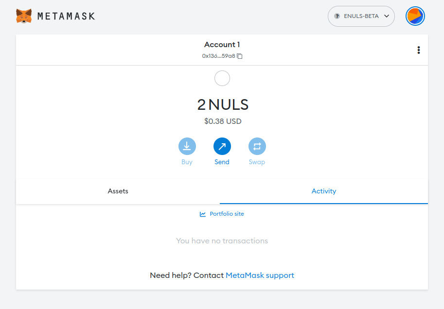Click the Buy download icon
The image size is (444, 309).
point(187,146)
